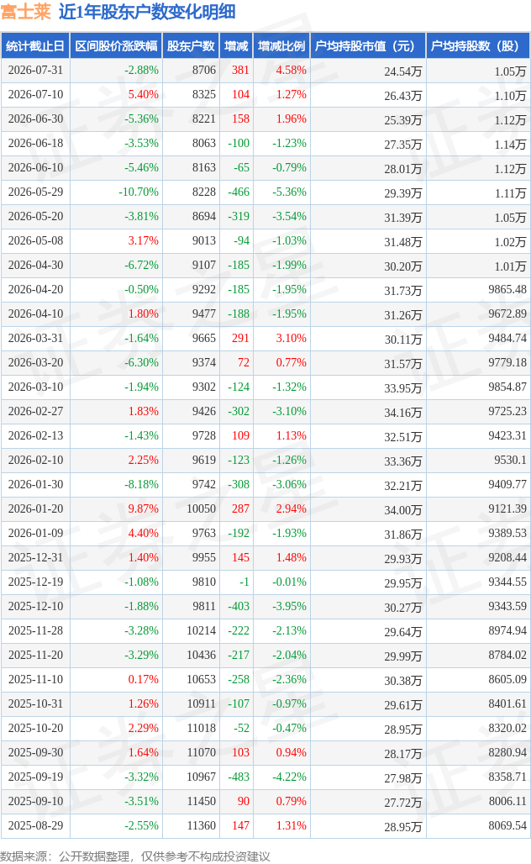
Task: Click the 9.87% price change value
Action: [x=143, y=508]
